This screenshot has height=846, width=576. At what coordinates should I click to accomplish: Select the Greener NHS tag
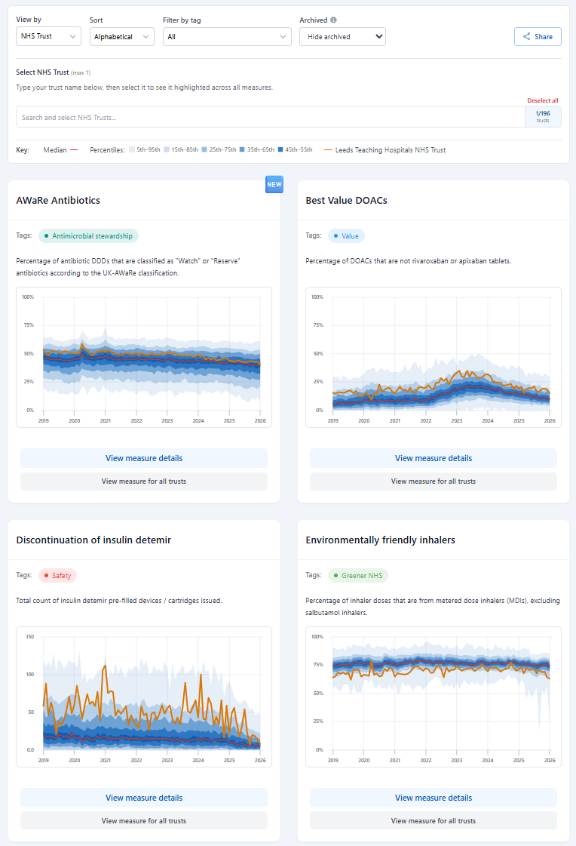pyautogui.click(x=358, y=575)
